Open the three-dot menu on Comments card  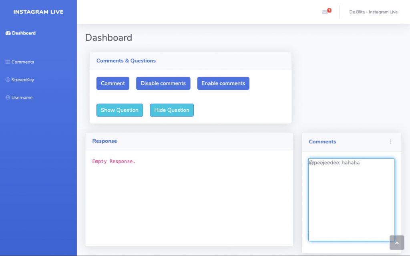click(x=390, y=142)
